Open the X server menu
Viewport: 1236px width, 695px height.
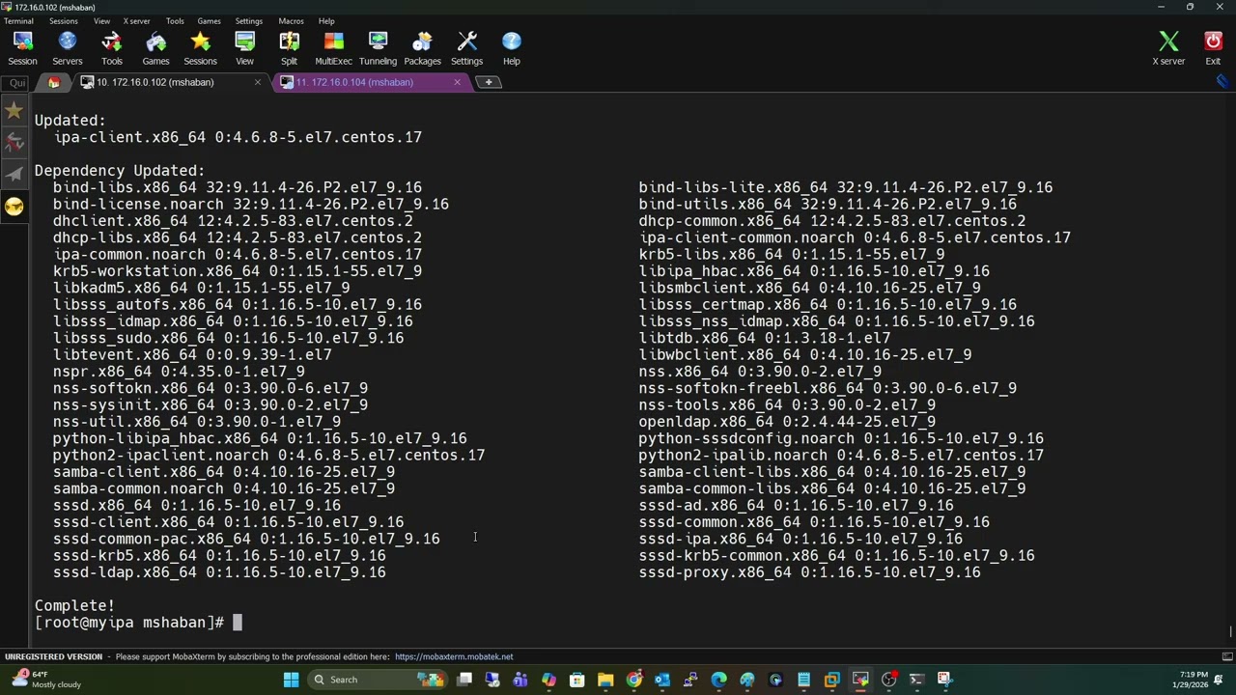tap(136, 21)
